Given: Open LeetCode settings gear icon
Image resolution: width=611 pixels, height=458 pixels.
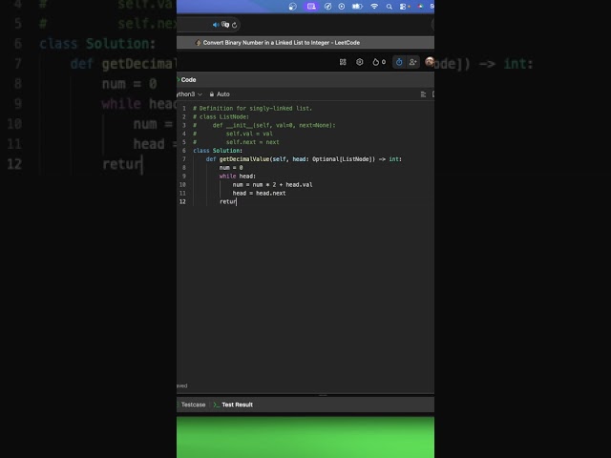Looking at the screenshot, I should [x=360, y=62].
